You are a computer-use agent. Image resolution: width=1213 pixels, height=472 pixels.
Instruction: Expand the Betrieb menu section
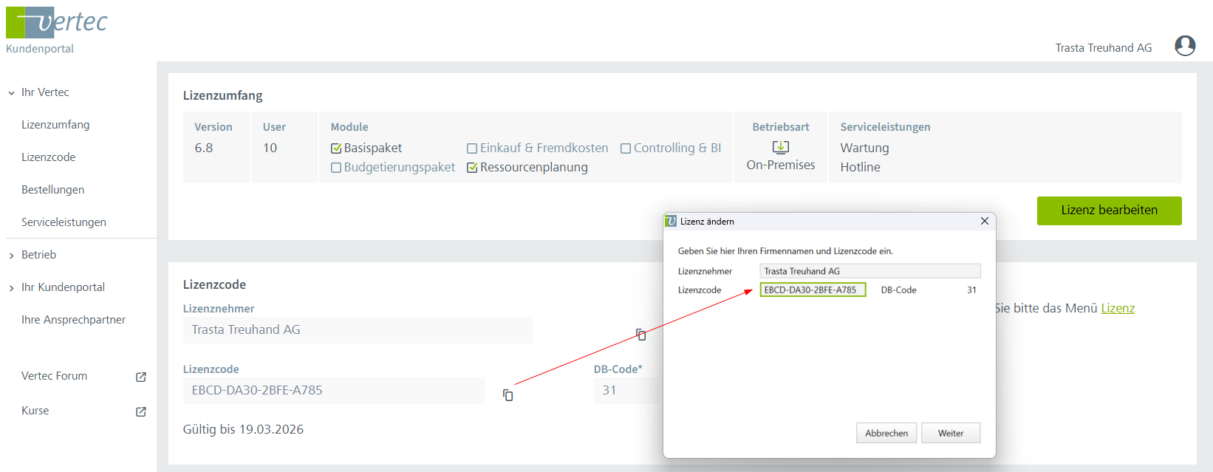point(12,256)
